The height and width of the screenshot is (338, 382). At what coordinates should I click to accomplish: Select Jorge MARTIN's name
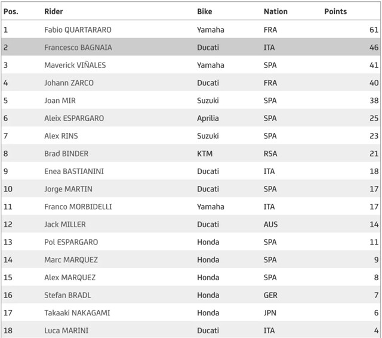68,189
